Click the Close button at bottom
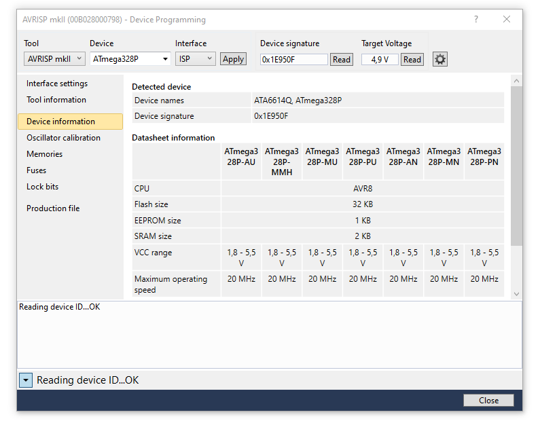This screenshot has height=423, width=540. [488, 401]
